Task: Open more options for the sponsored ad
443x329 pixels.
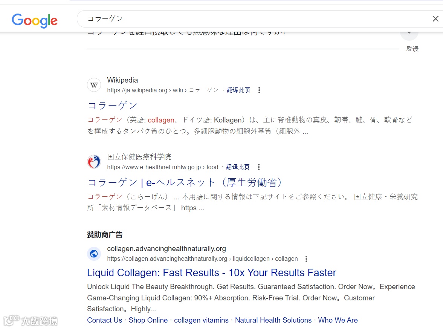Action: coord(306,259)
